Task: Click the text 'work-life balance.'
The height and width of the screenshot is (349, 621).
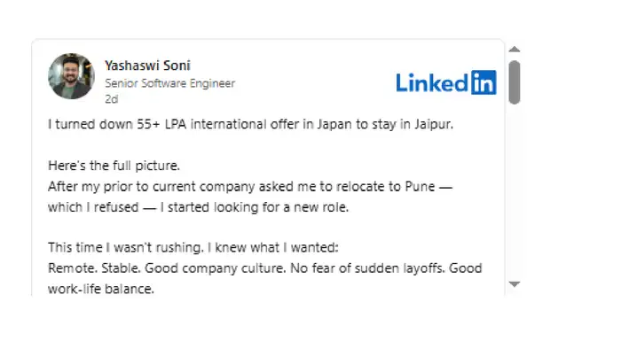Action: pyautogui.click(x=101, y=289)
